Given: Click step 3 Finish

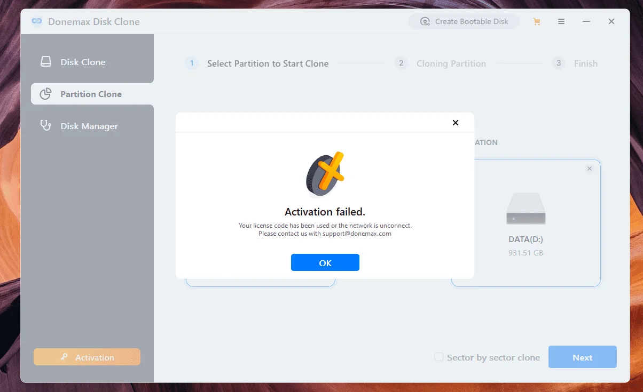Looking at the screenshot, I should 575,63.
